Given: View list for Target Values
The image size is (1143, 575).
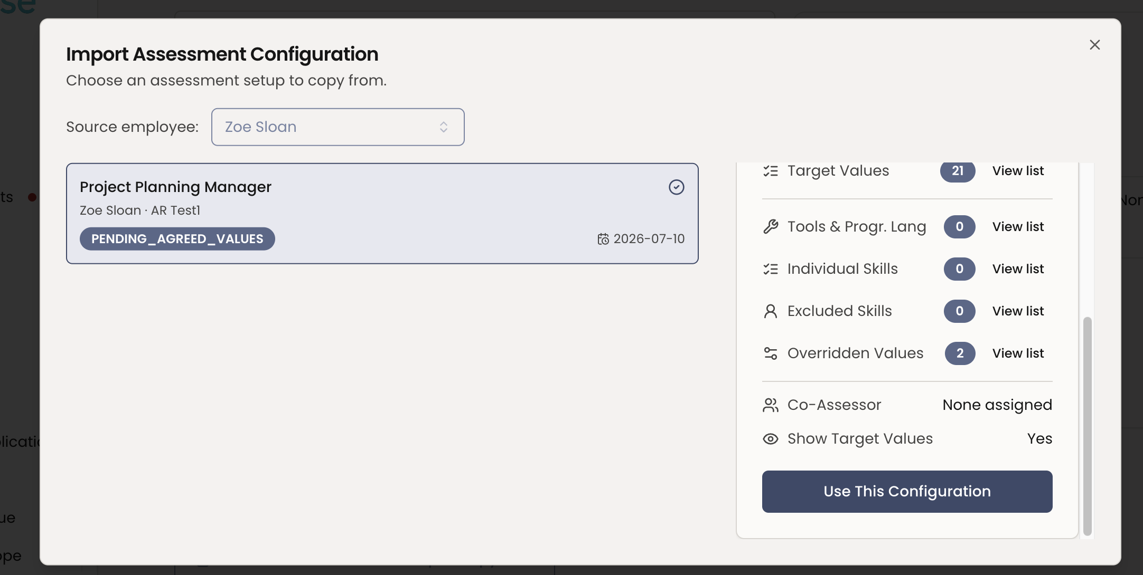Looking at the screenshot, I should click(1018, 171).
